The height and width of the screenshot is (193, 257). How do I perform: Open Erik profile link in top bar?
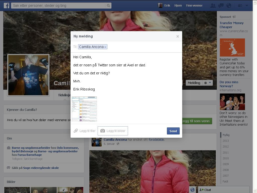pos(167,6)
